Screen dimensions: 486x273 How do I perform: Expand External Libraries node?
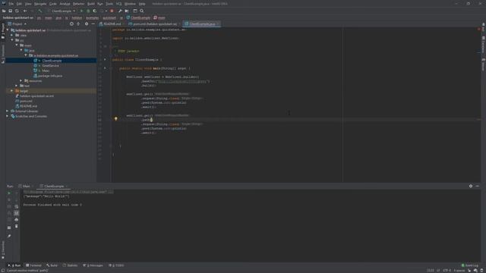(x=8, y=111)
